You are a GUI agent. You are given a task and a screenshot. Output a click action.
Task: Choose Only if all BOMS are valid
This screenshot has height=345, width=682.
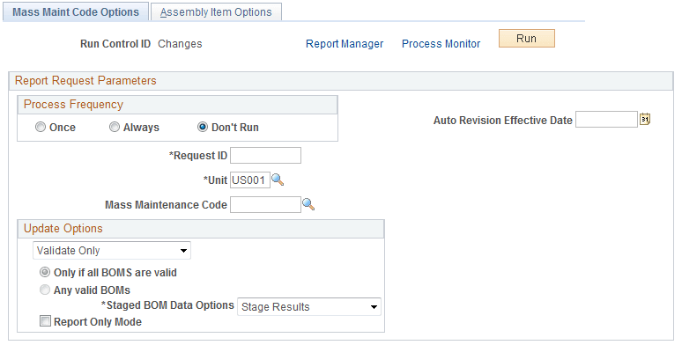(45, 273)
